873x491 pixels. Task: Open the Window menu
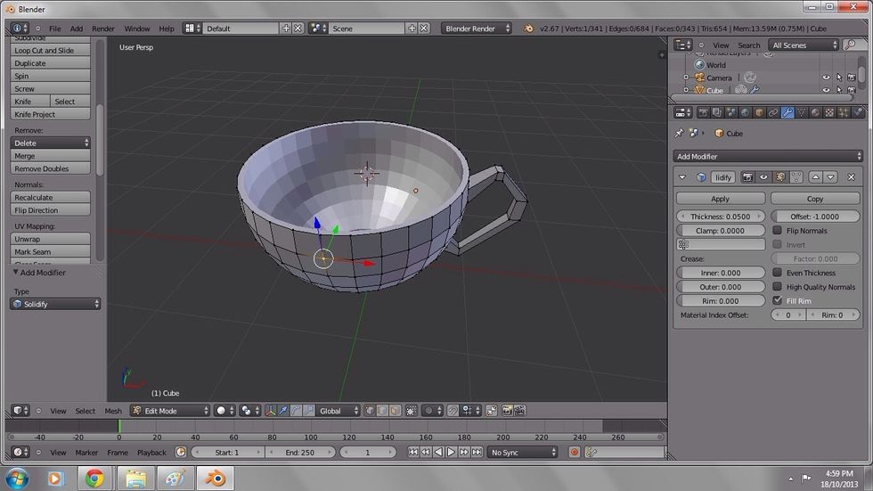[137, 29]
